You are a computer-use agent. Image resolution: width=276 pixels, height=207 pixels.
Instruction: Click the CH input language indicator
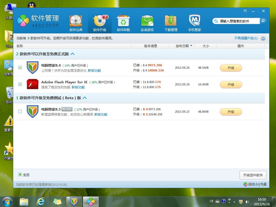[x=211, y=201]
